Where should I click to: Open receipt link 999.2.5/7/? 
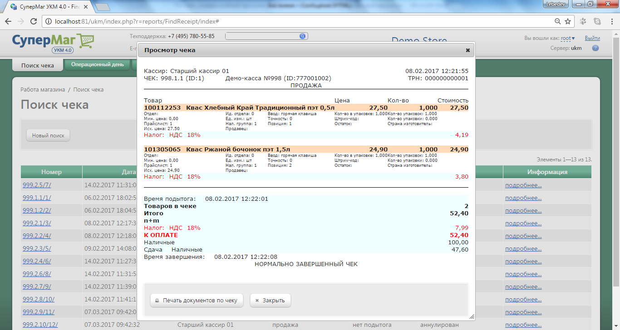pyautogui.click(x=37, y=185)
